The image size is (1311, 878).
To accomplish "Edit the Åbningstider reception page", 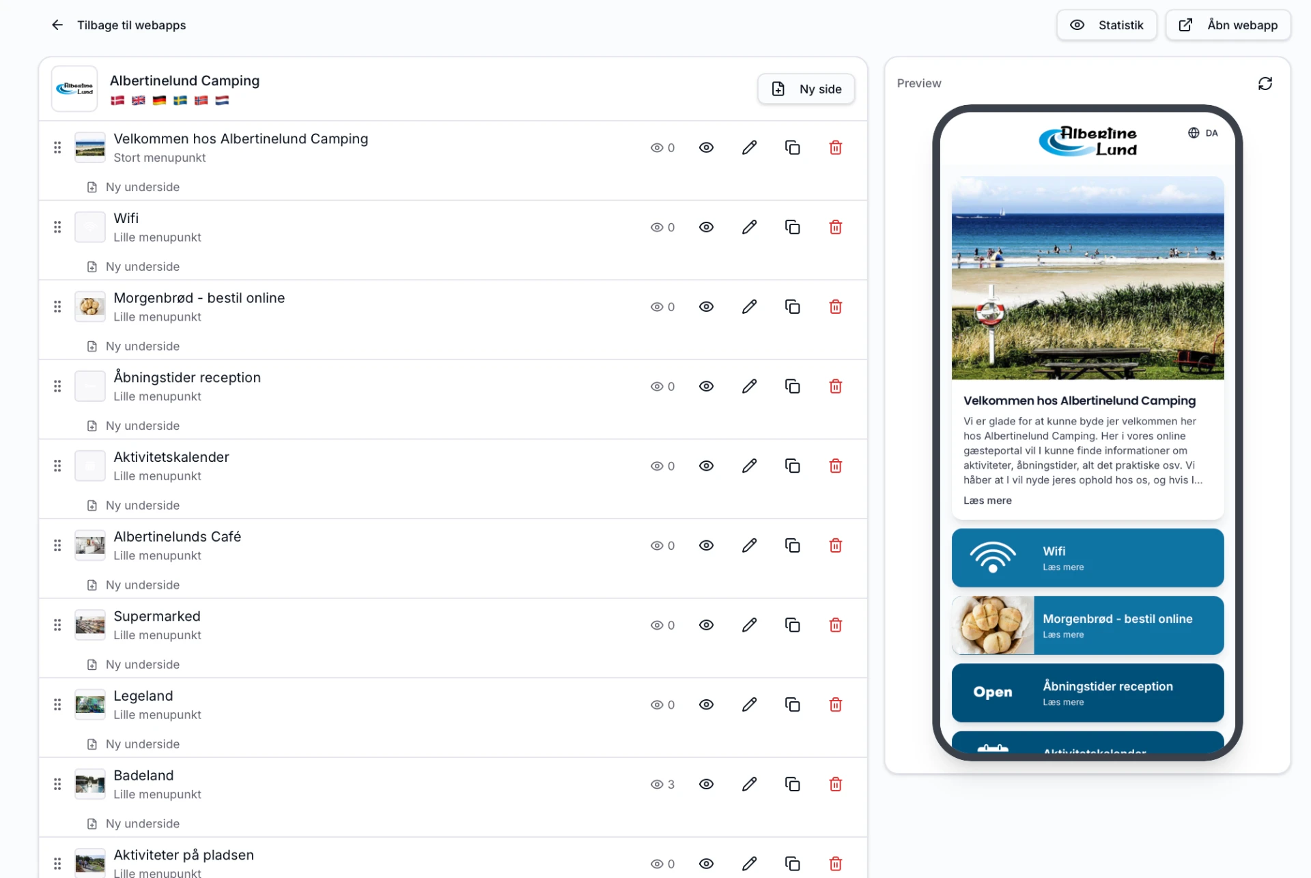I will pos(749,386).
